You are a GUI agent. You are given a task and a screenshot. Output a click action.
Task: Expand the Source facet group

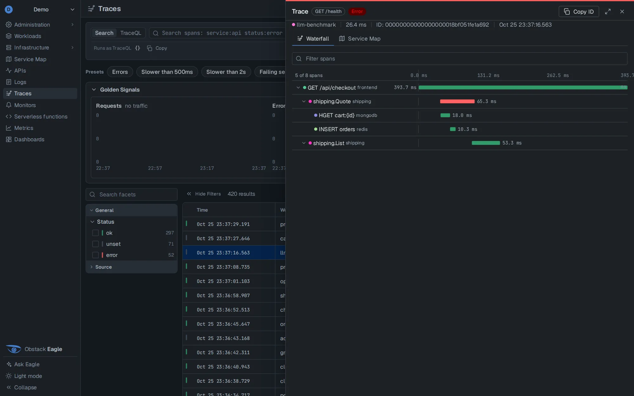pos(92,267)
